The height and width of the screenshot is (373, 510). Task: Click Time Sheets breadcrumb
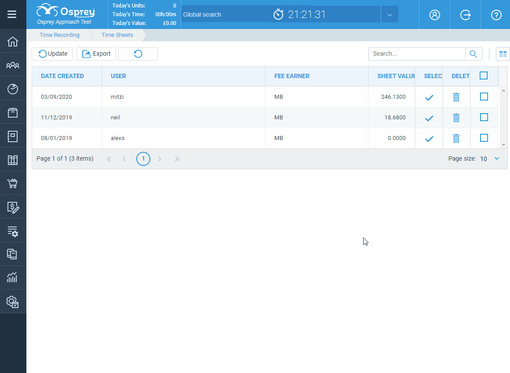(117, 35)
